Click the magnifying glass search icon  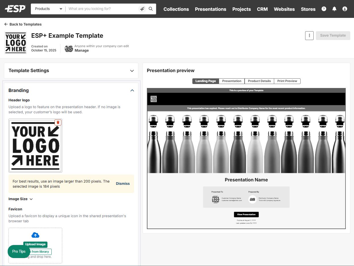tap(151, 9)
